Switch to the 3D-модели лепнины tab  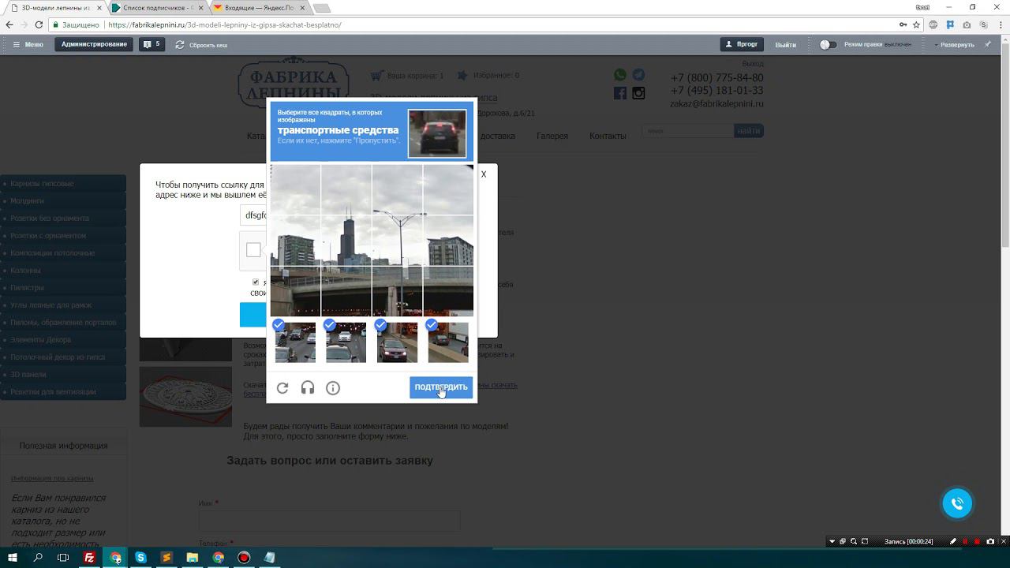tap(55, 8)
